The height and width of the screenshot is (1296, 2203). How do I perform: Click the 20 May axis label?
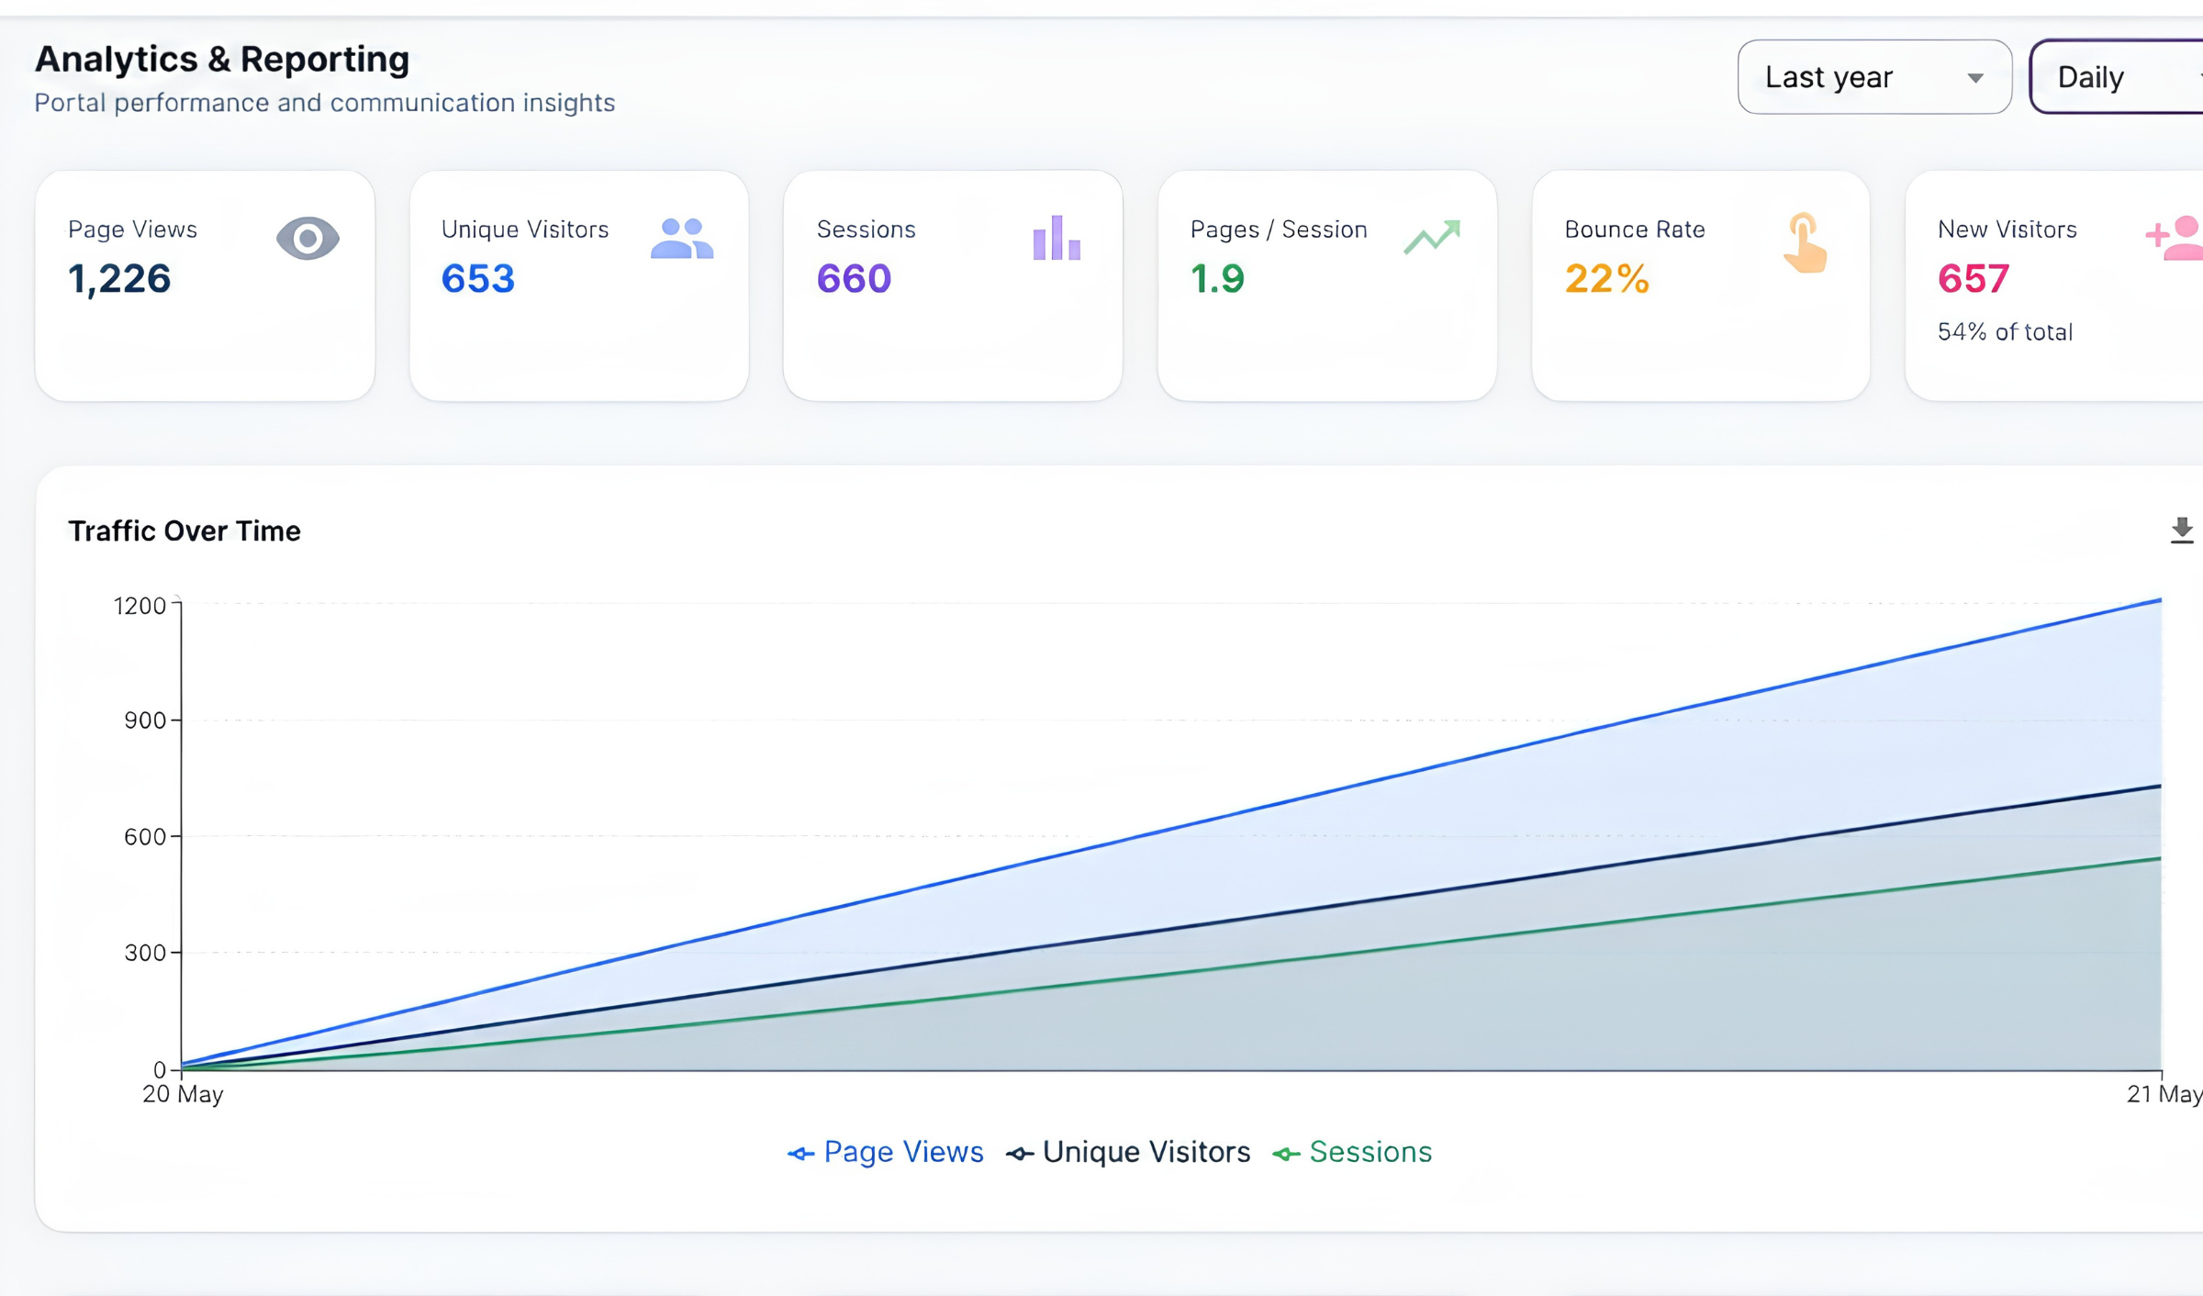[x=183, y=1094]
